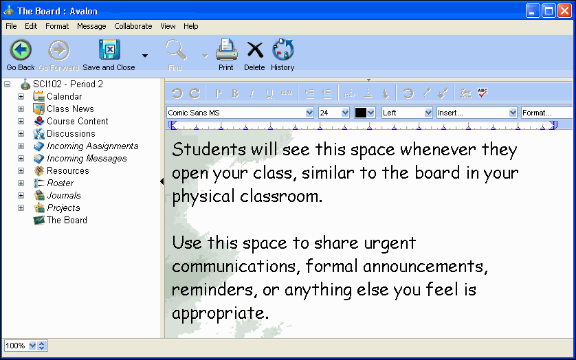Open Class News in the sidebar

[x=70, y=109]
